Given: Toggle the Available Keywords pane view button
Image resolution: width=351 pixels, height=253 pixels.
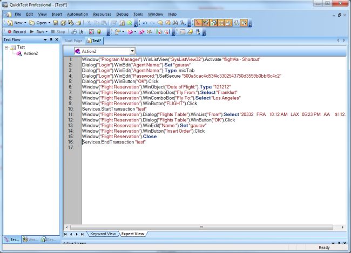Looking at the screenshot, I should coord(206,23).
